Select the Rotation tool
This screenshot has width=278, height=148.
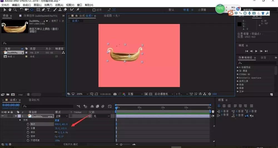click(21, 10)
